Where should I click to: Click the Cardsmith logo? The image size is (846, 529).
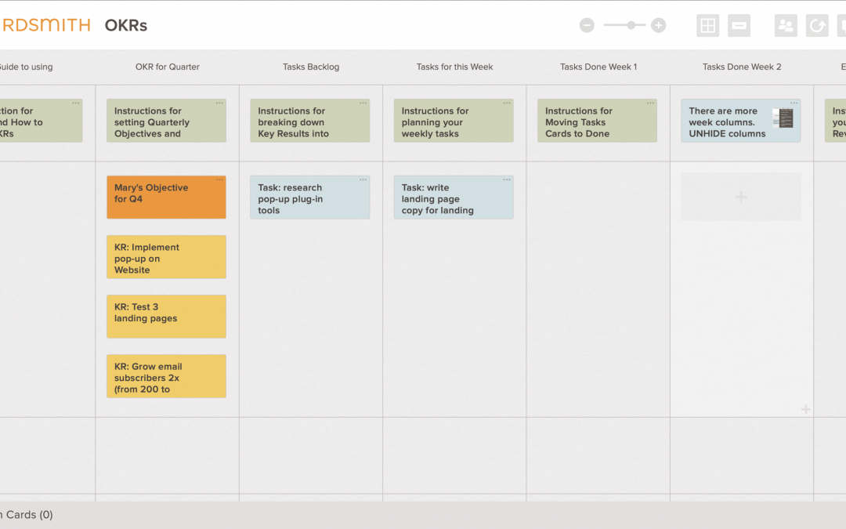pos(45,25)
